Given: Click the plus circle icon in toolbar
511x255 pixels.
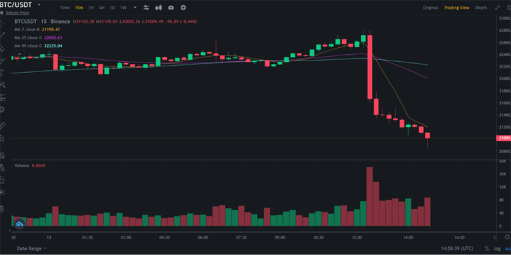Looking at the screenshot, I should tap(183, 8).
